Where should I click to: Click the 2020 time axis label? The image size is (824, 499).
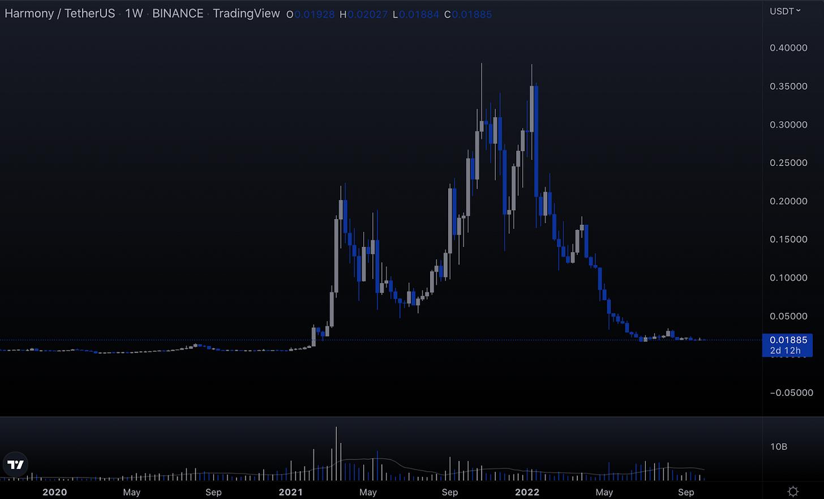point(55,492)
